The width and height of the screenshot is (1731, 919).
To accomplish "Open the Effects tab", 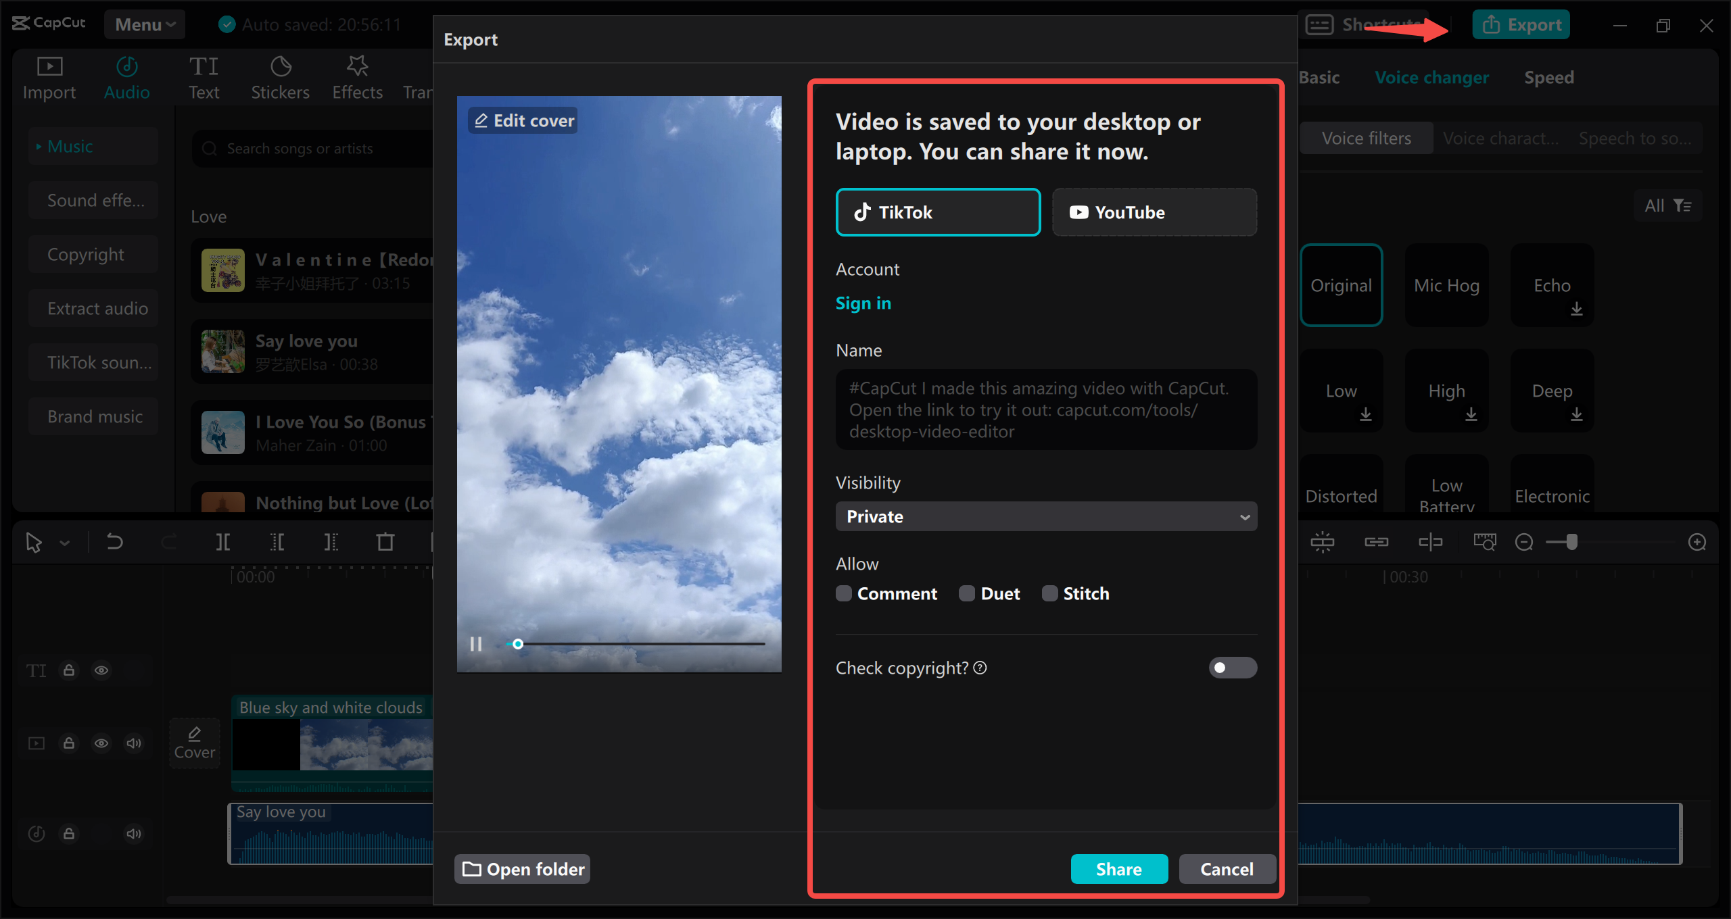I will pyautogui.click(x=357, y=78).
